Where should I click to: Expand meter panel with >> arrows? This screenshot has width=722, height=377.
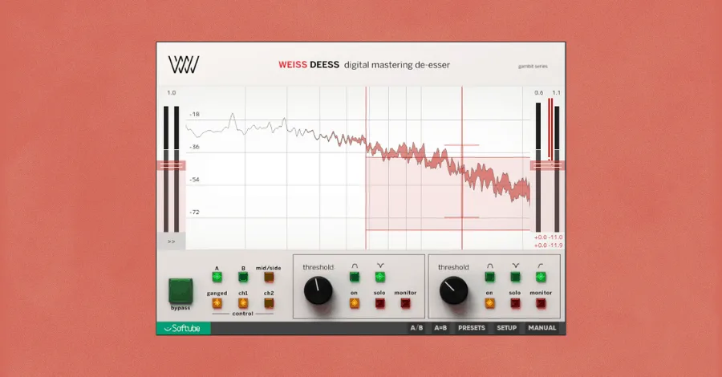click(x=172, y=241)
